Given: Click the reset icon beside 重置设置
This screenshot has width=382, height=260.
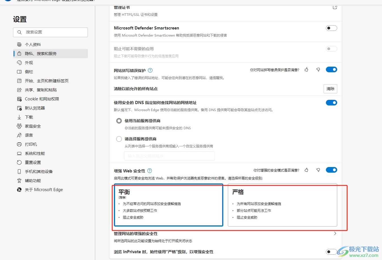Looking at the screenshot, I should tap(19, 162).
